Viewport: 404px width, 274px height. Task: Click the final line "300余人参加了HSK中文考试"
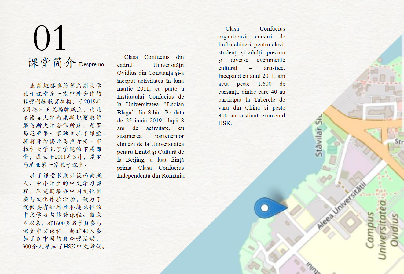coord(64,247)
